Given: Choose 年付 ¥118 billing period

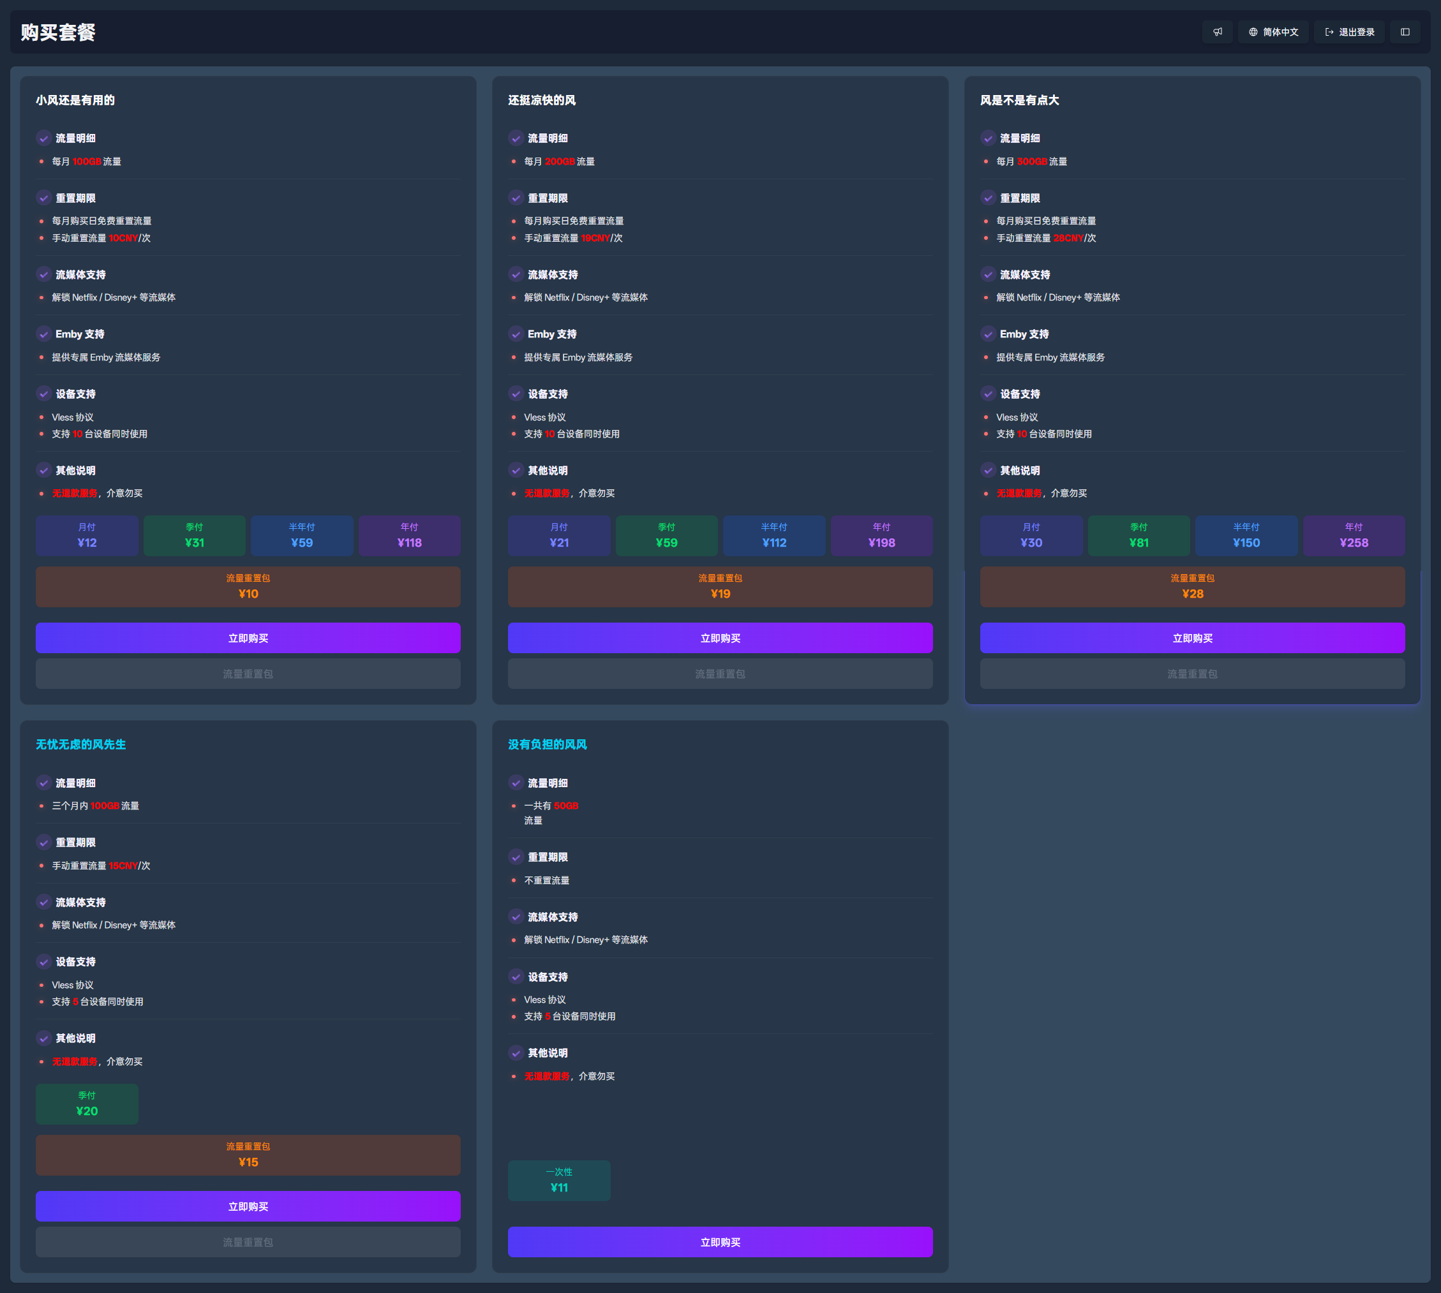Looking at the screenshot, I should click(x=410, y=536).
